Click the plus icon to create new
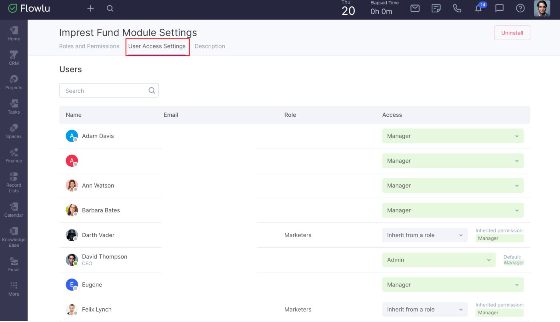Viewport: 560px width, 322px height. click(90, 8)
